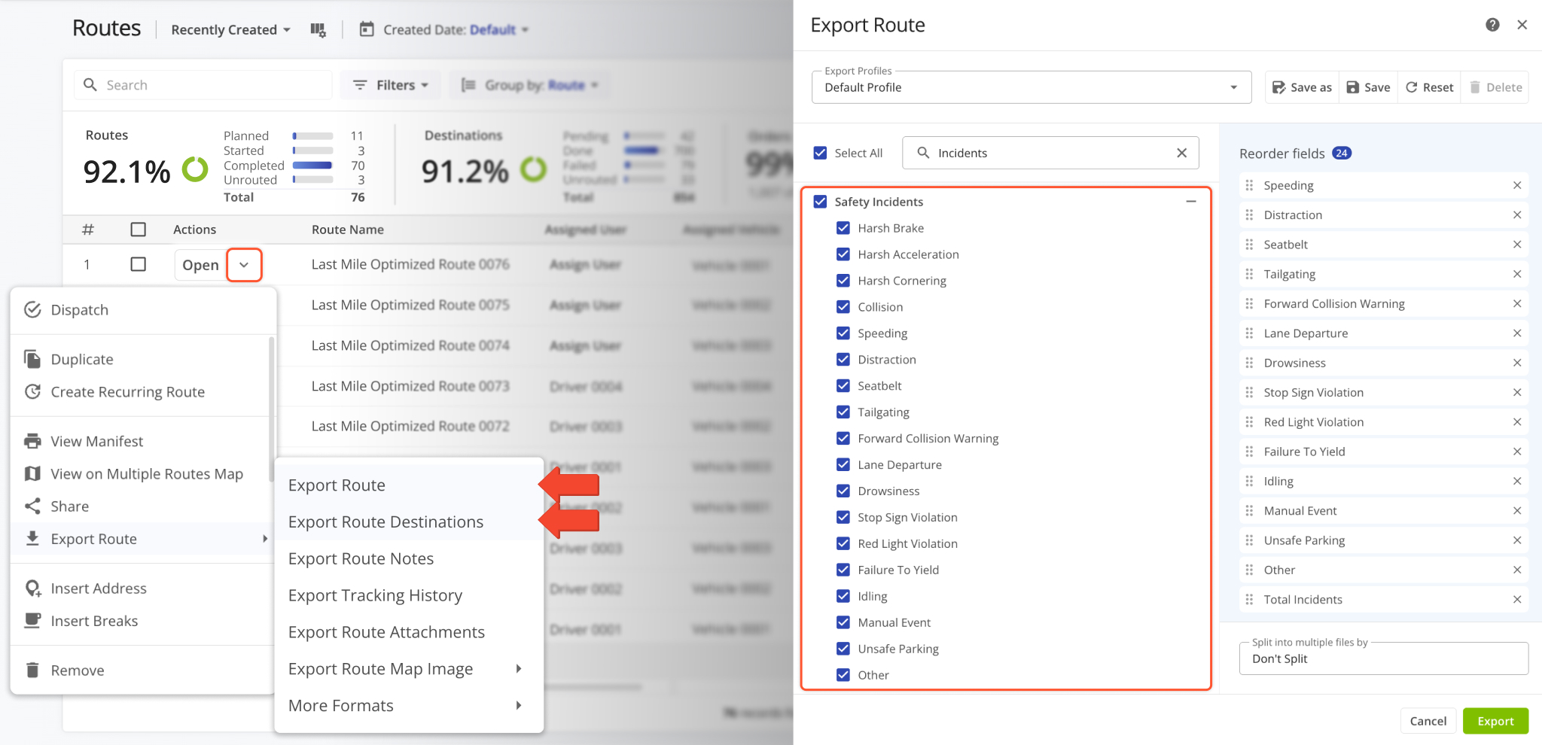
Task: Remove Manual Event from reorder fields
Action: pos(1517,511)
